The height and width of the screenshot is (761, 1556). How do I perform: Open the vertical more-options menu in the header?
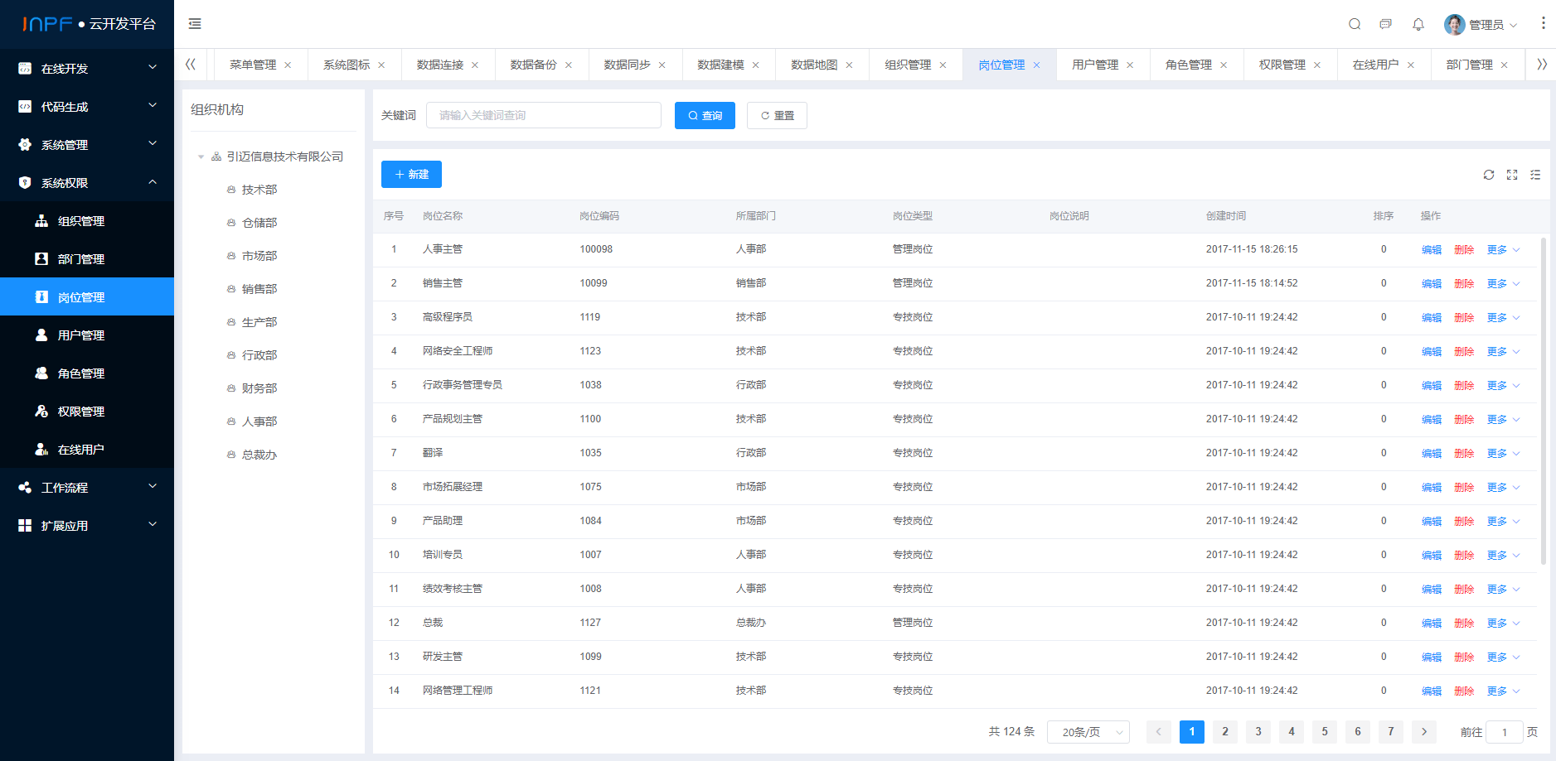[1543, 23]
